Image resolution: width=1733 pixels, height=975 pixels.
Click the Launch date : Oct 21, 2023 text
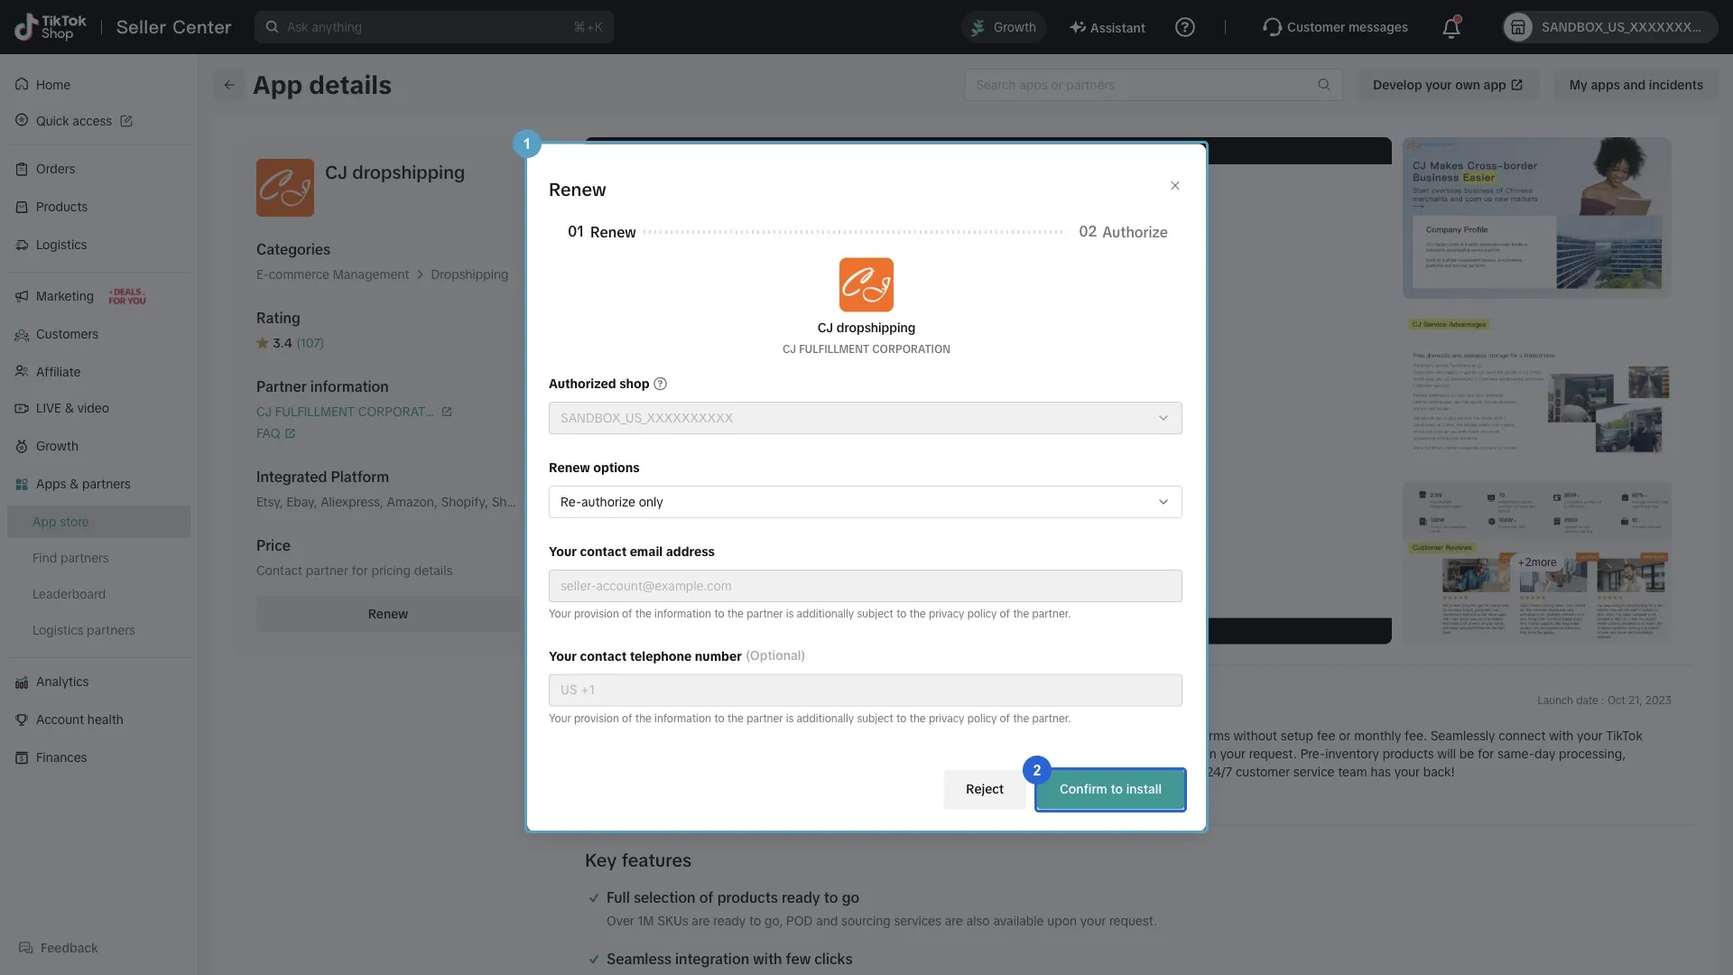tap(1604, 701)
